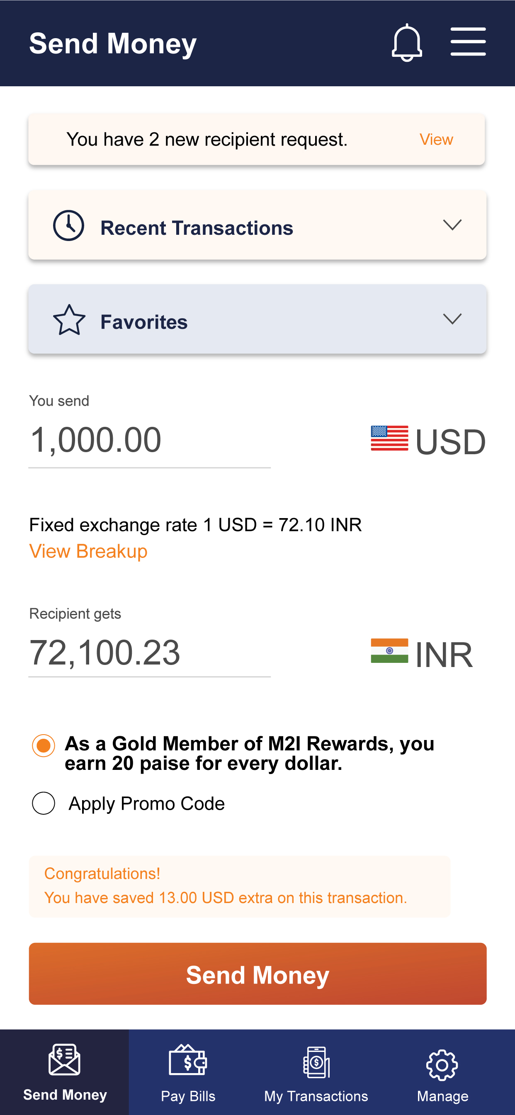Expand the Favorites chevron
The image size is (515, 1115).
click(452, 319)
